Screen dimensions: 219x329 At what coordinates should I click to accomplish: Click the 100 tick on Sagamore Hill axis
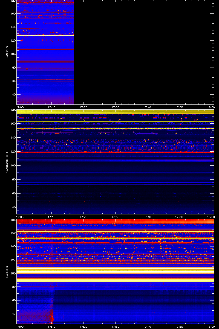[x=13, y=166]
